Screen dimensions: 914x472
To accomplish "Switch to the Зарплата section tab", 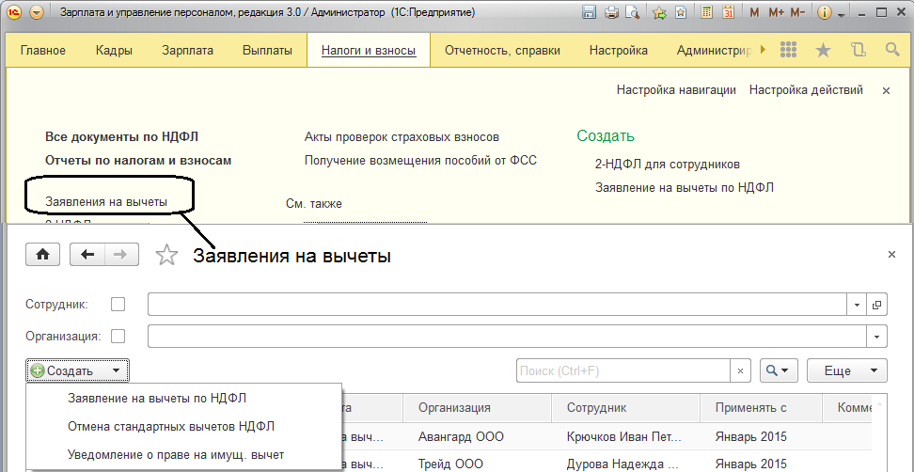I will tap(187, 50).
